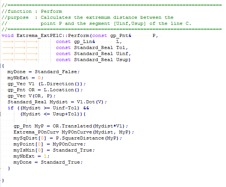Click 'L.Location()' call
Viewport: 226px width, 187px height.
(x=62, y=90)
